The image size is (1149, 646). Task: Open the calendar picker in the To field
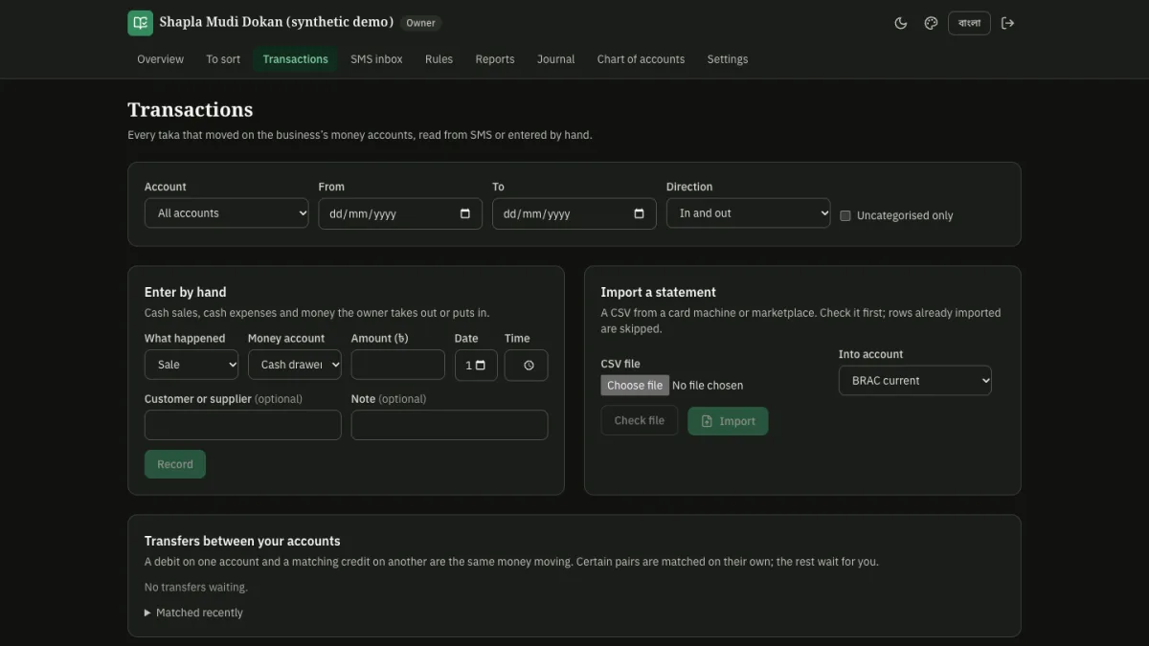pos(640,213)
